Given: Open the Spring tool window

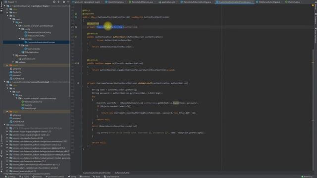Looking at the screenshot, I should [72, 177].
